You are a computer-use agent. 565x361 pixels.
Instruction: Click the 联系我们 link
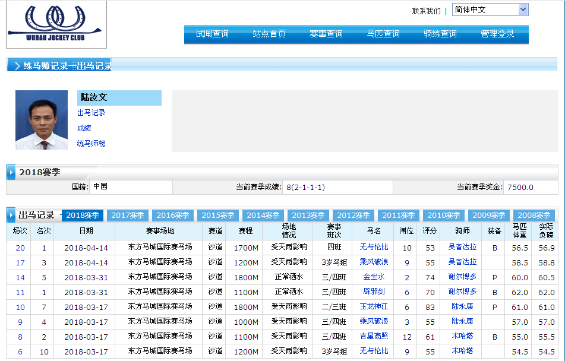(426, 11)
